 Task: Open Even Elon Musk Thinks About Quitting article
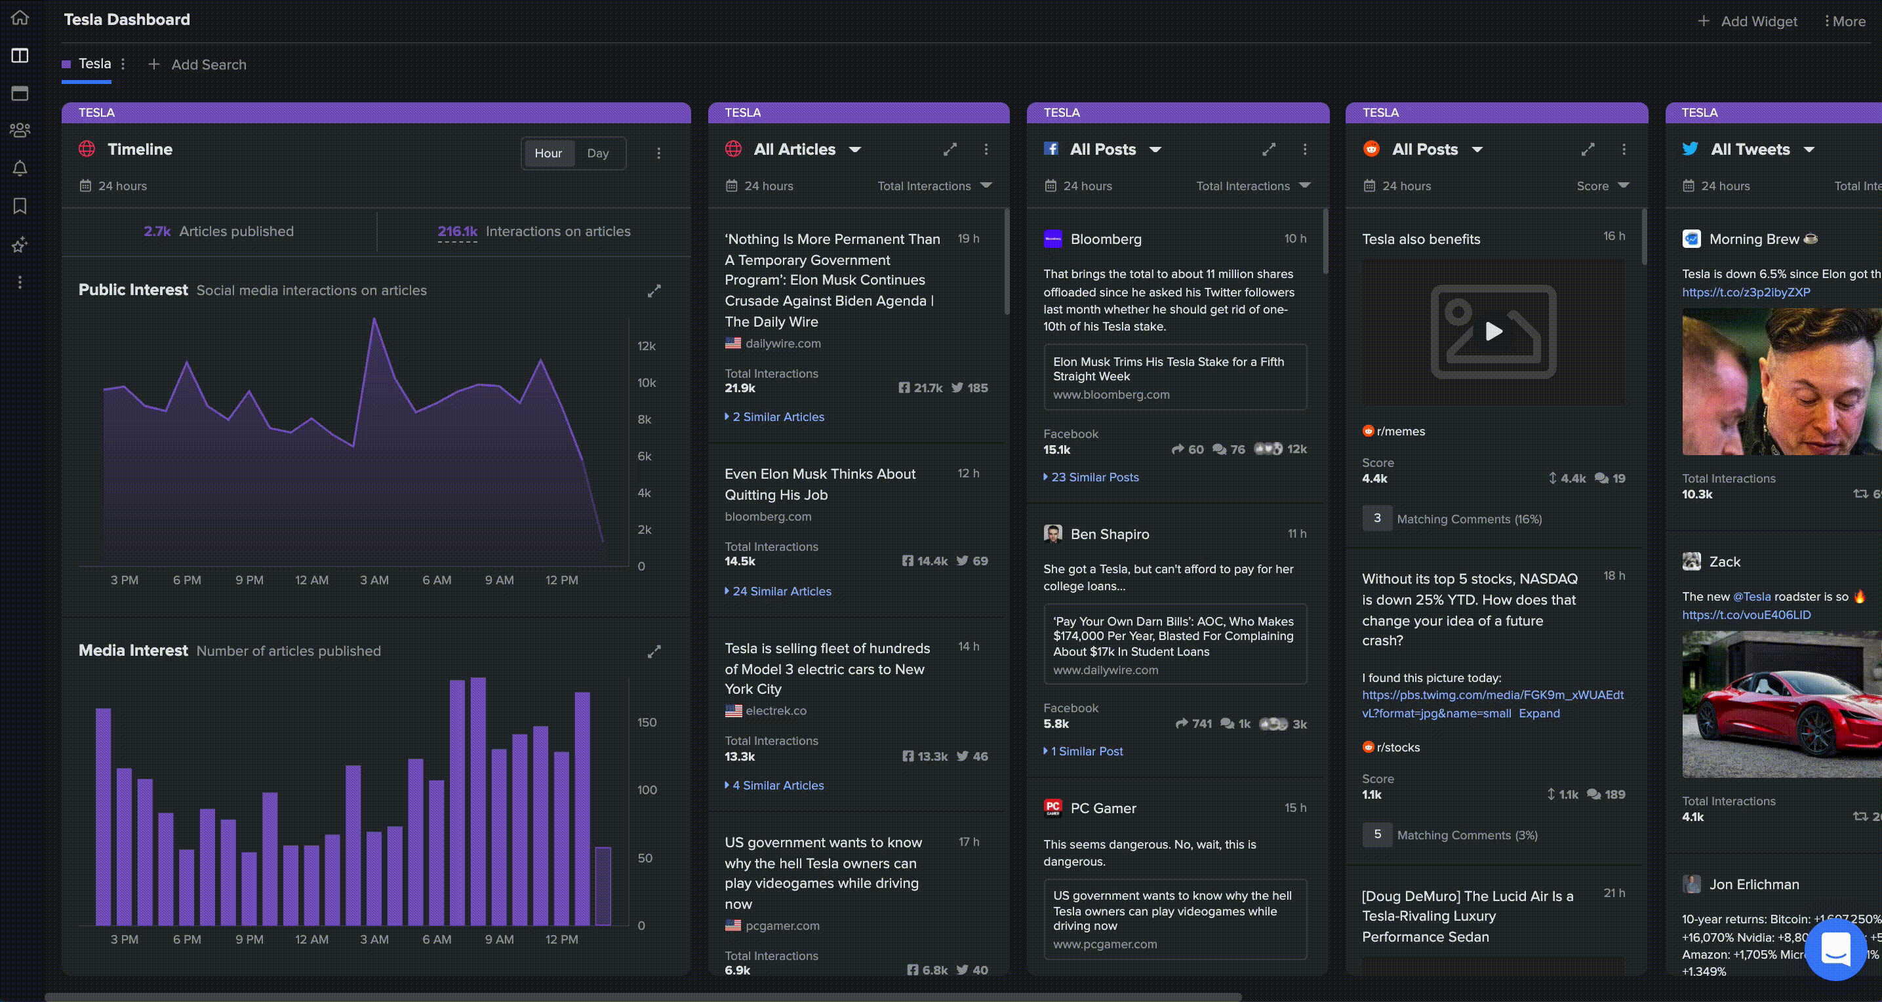point(820,484)
